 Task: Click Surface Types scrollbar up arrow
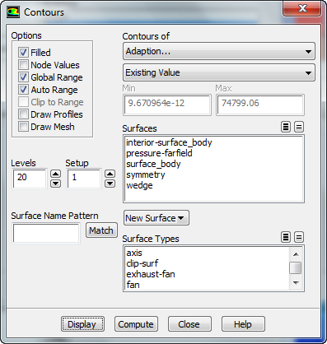(x=296, y=254)
